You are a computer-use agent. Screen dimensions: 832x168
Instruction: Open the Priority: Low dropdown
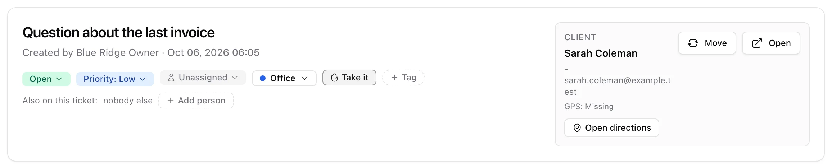[115, 79]
